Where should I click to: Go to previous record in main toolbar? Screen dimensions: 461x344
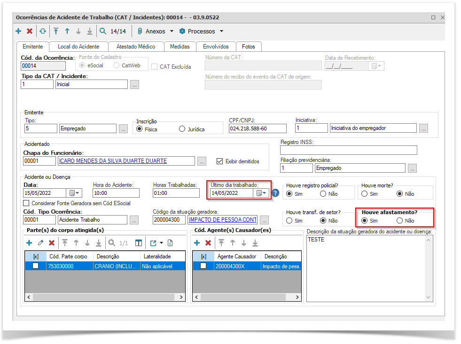click(x=67, y=31)
